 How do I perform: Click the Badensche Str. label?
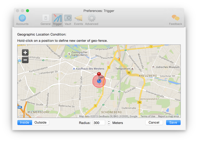click(x=67, y=106)
